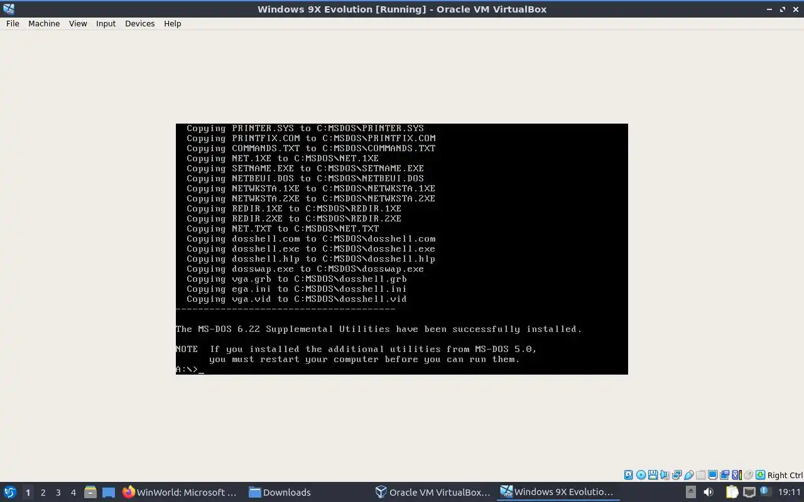Open the File menu
The height and width of the screenshot is (502, 804).
tap(13, 23)
